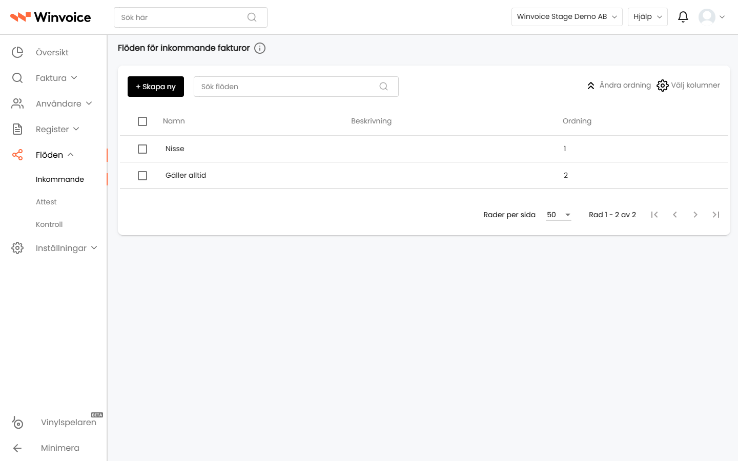Open the Inkommande flows page
This screenshot has height=461, width=738.
click(60, 179)
